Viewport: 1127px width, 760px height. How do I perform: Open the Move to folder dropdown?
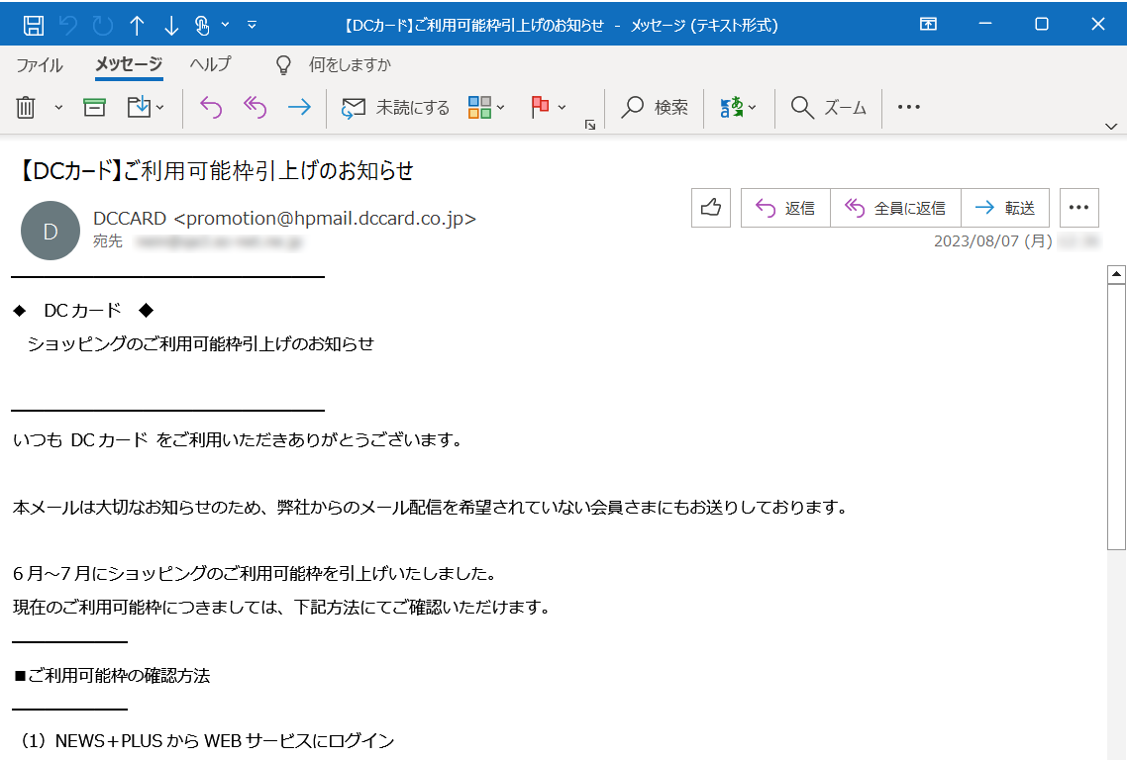point(146,107)
